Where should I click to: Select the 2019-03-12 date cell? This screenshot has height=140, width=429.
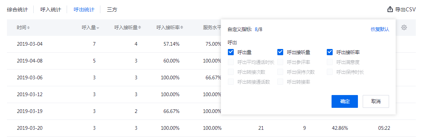point(30,94)
